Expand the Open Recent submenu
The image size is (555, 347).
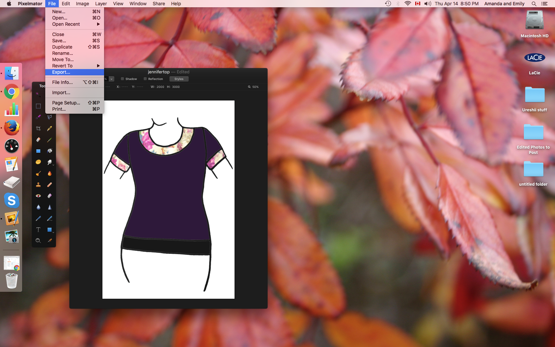tap(75, 24)
